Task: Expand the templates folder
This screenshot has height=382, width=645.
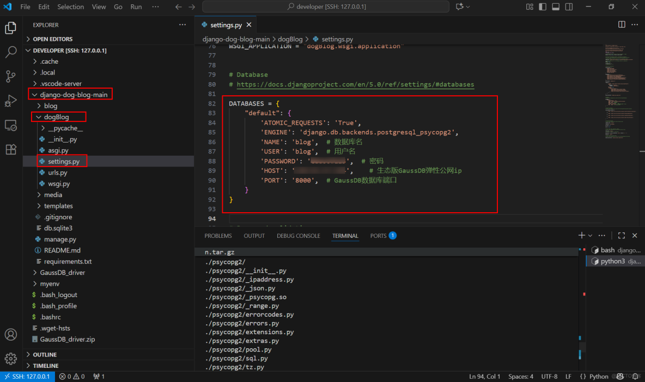Action: click(58, 206)
